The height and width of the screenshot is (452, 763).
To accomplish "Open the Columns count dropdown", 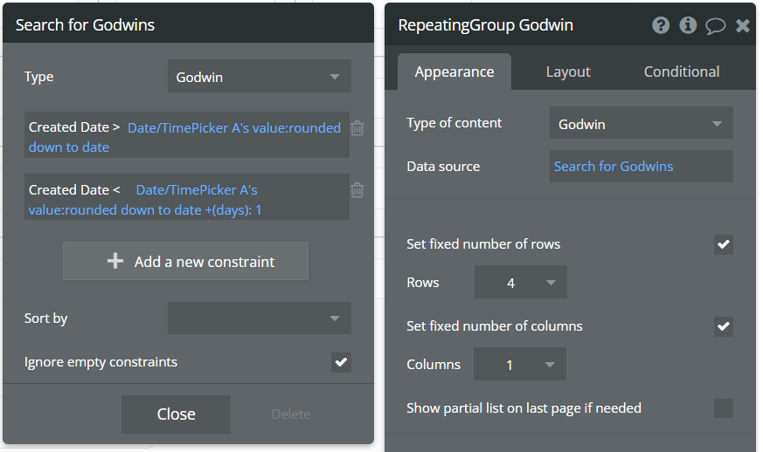I will click(x=519, y=365).
